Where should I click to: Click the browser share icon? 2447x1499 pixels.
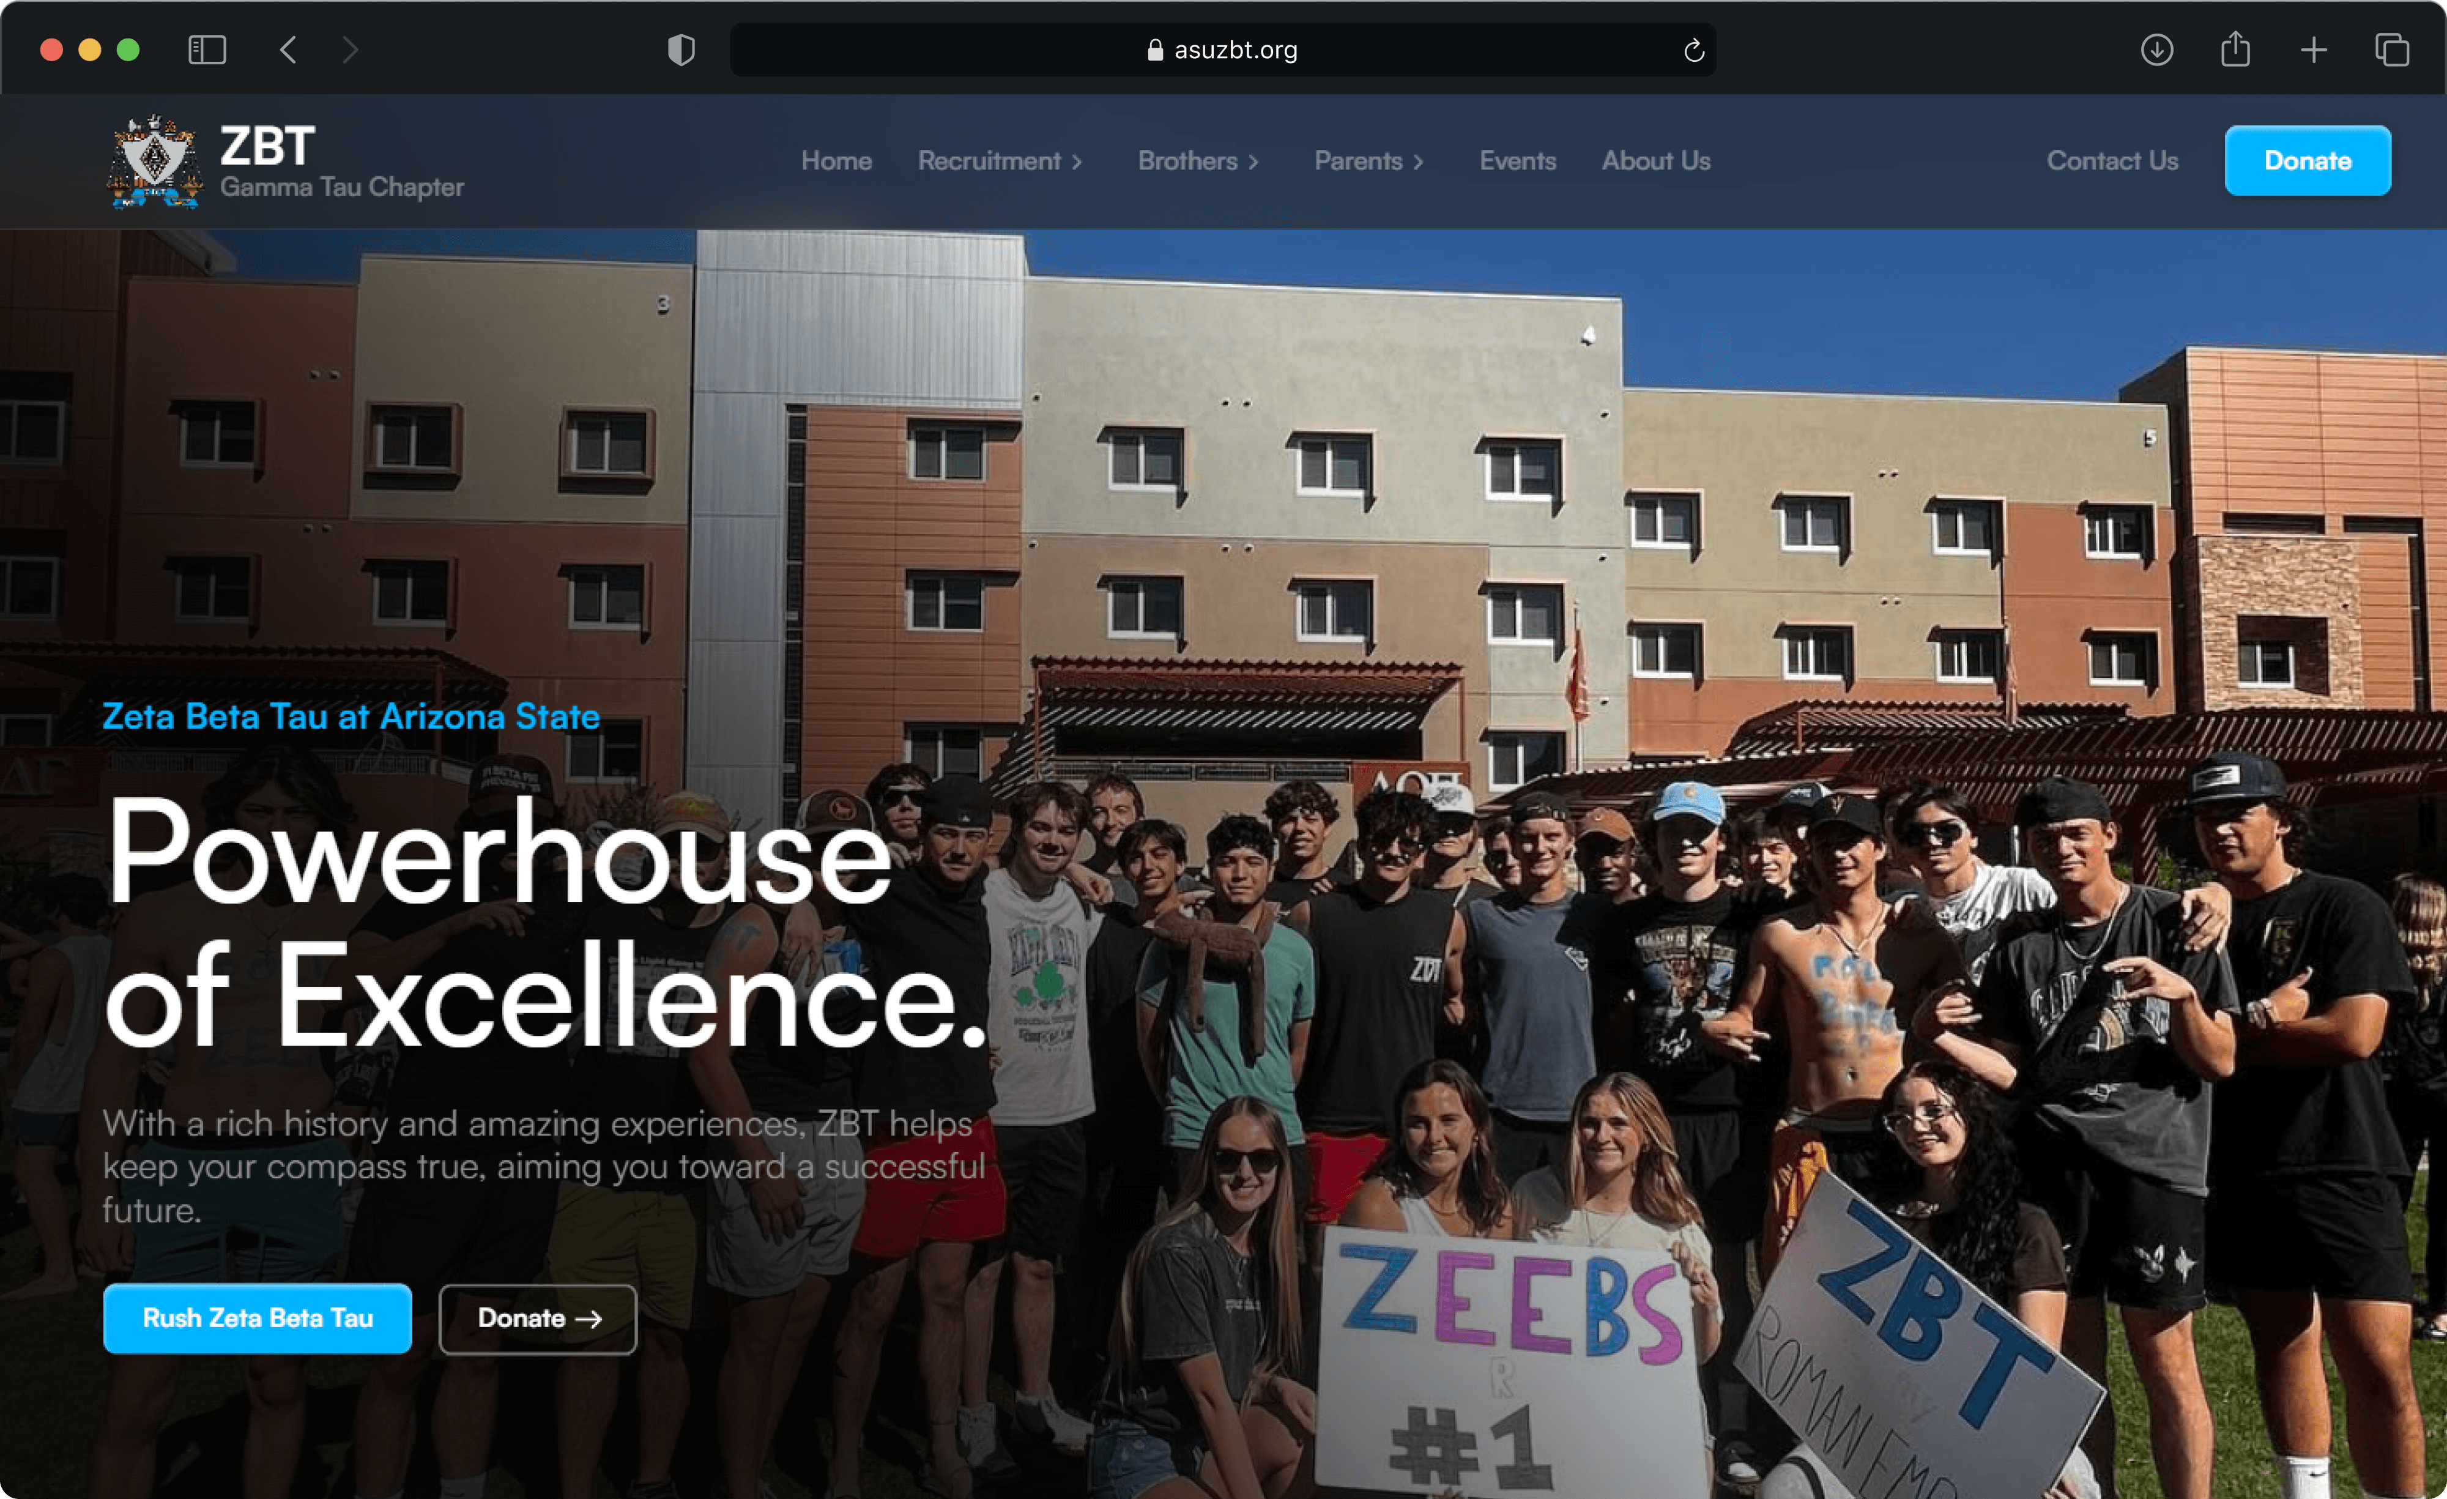(2235, 49)
